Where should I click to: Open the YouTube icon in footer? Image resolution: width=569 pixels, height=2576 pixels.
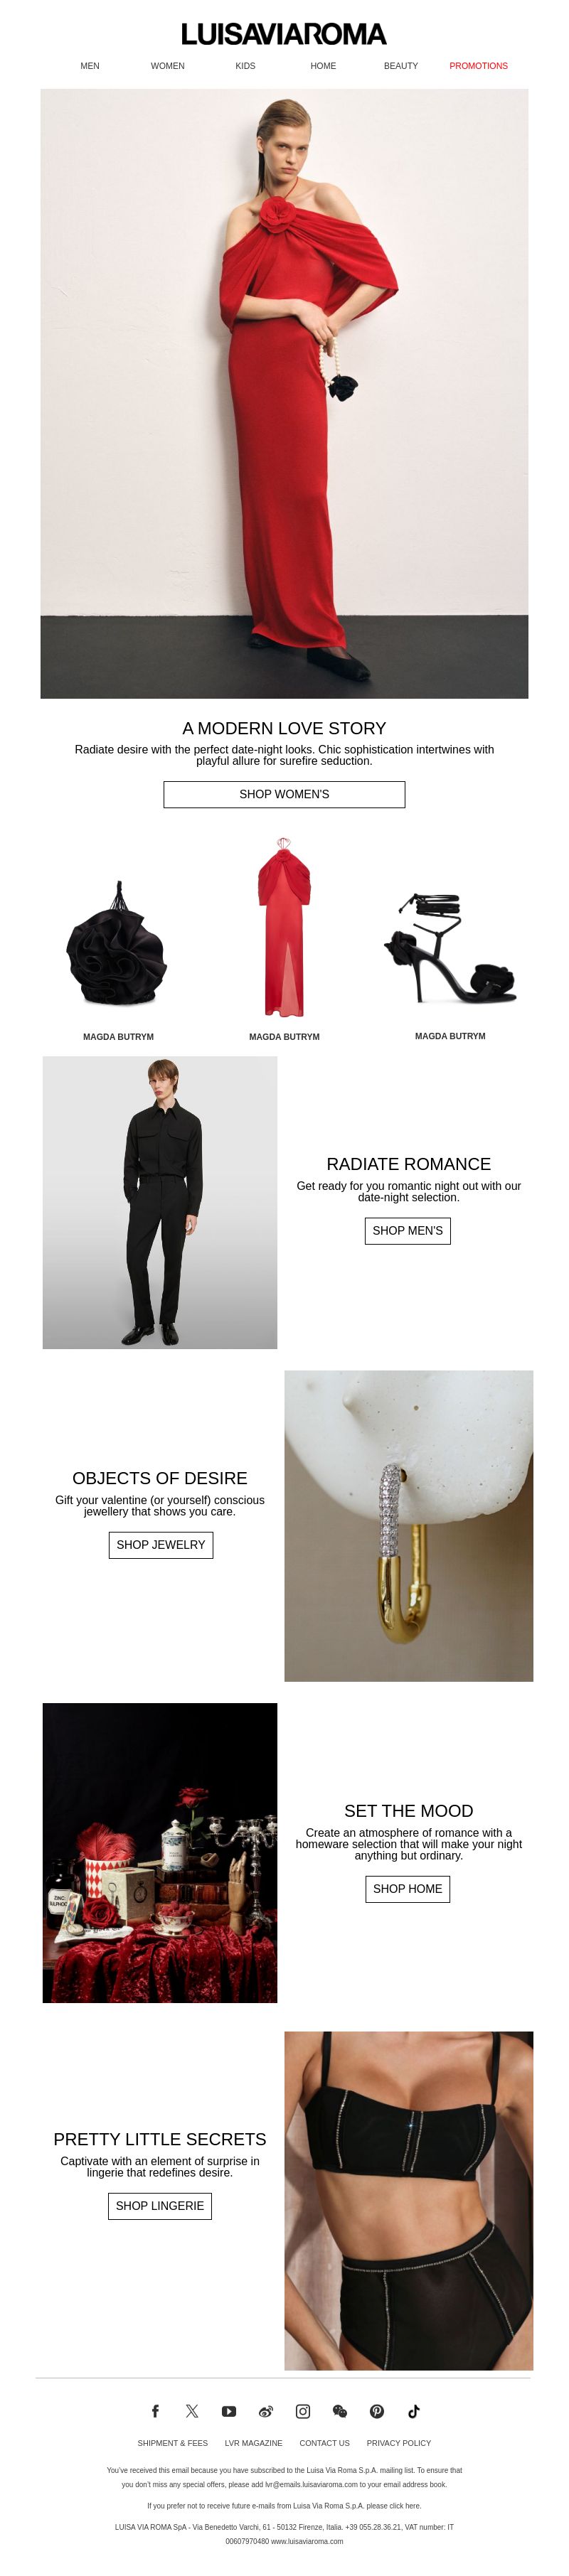(x=229, y=2411)
